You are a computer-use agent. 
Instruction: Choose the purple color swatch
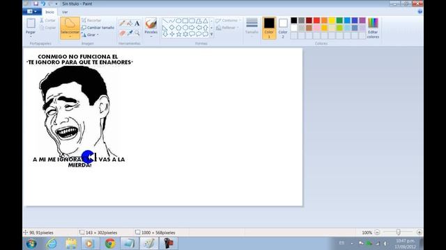point(362,20)
